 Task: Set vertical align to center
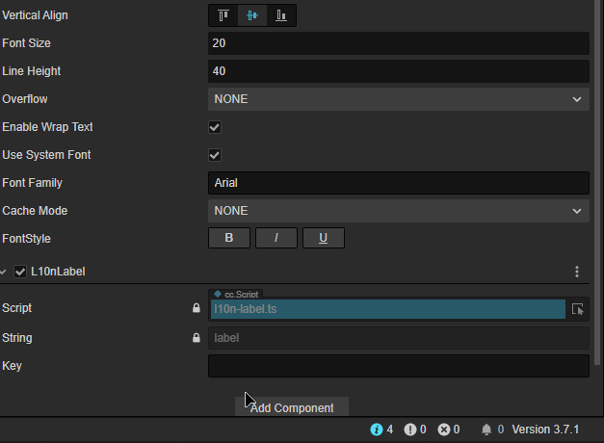[252, 15]
